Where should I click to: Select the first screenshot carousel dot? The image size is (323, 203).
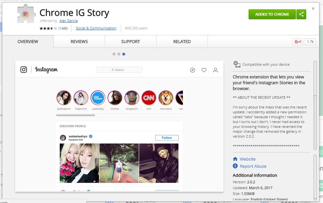(x=114, y=54)
